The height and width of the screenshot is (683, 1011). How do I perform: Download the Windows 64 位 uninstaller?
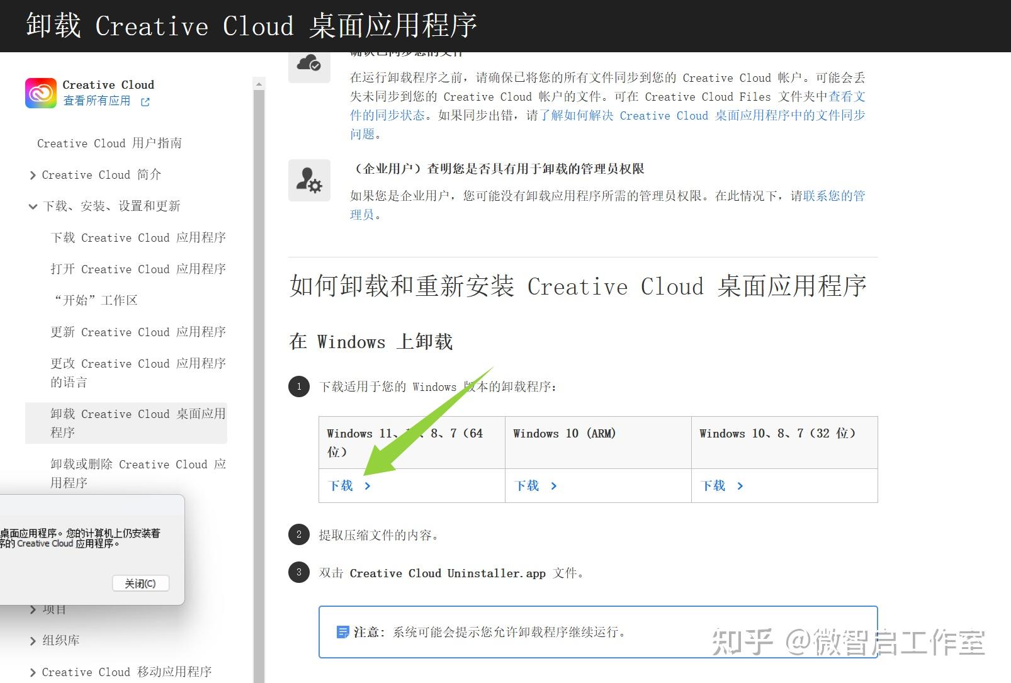click(349, 486)
